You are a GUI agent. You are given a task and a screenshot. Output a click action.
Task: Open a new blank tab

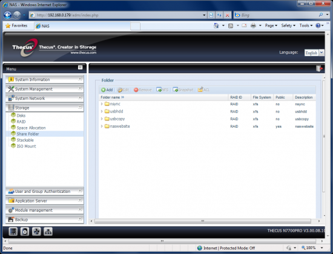(135, 27)
